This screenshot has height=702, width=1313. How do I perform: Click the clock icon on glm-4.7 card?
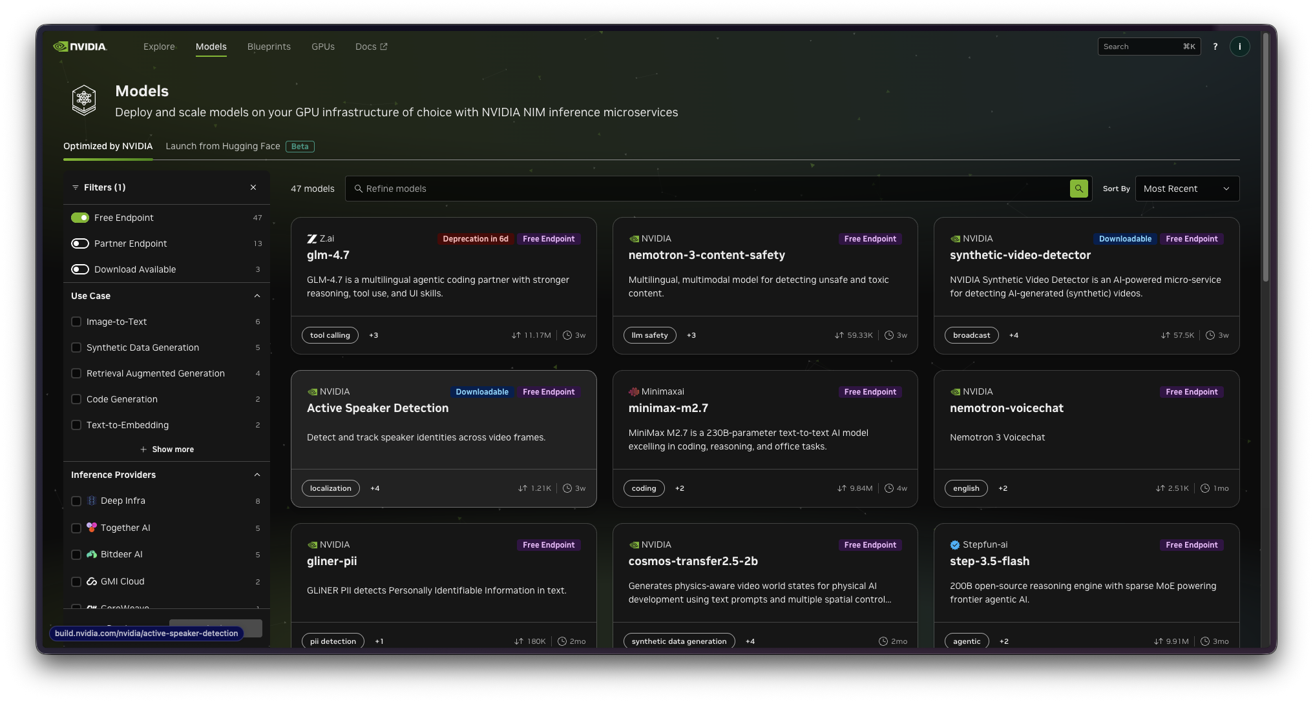click(567, 335)
